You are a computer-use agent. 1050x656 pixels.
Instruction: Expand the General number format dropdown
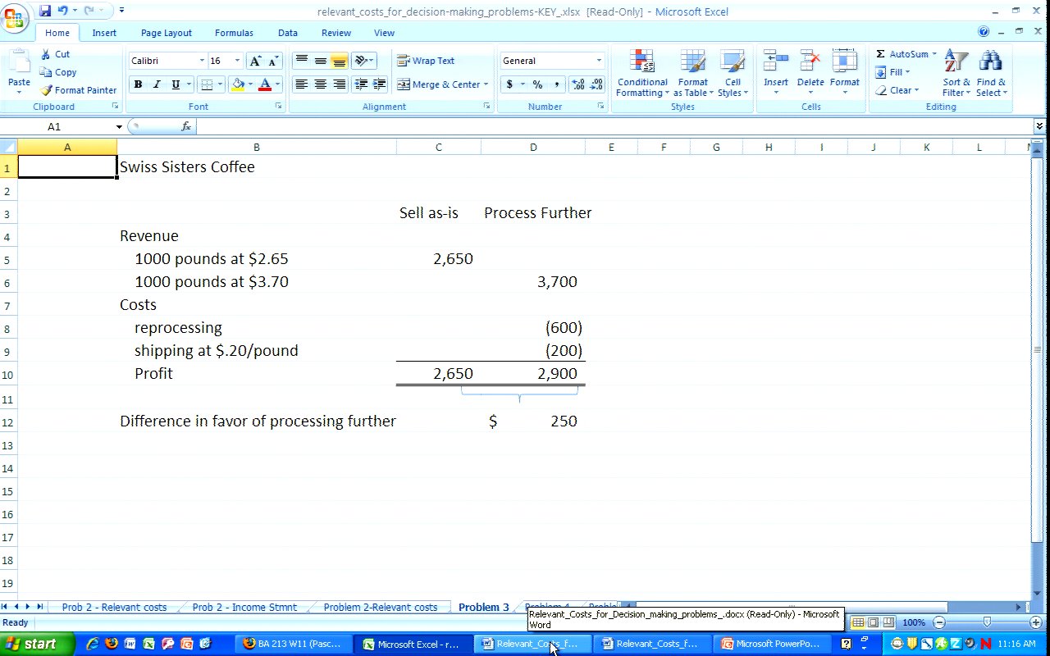598,61
